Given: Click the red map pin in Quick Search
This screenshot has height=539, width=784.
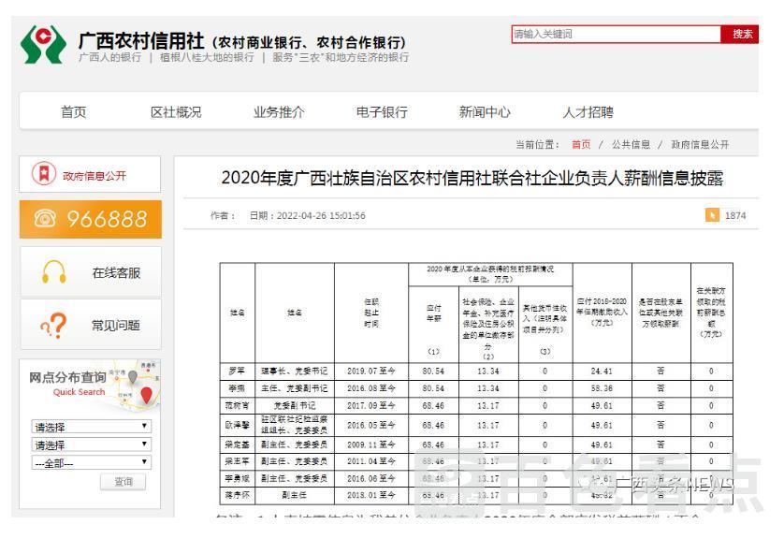Looking at the screenshot, I should point(146,395).
